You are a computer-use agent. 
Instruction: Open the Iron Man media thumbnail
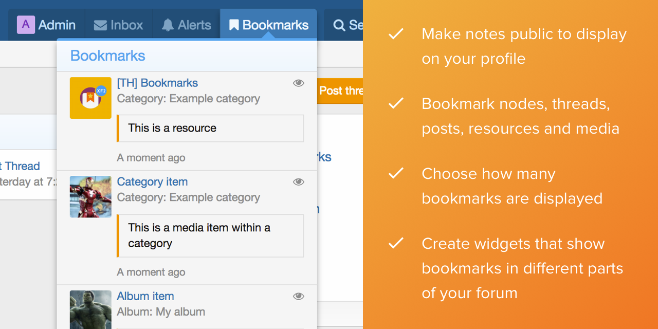point(90,196)
